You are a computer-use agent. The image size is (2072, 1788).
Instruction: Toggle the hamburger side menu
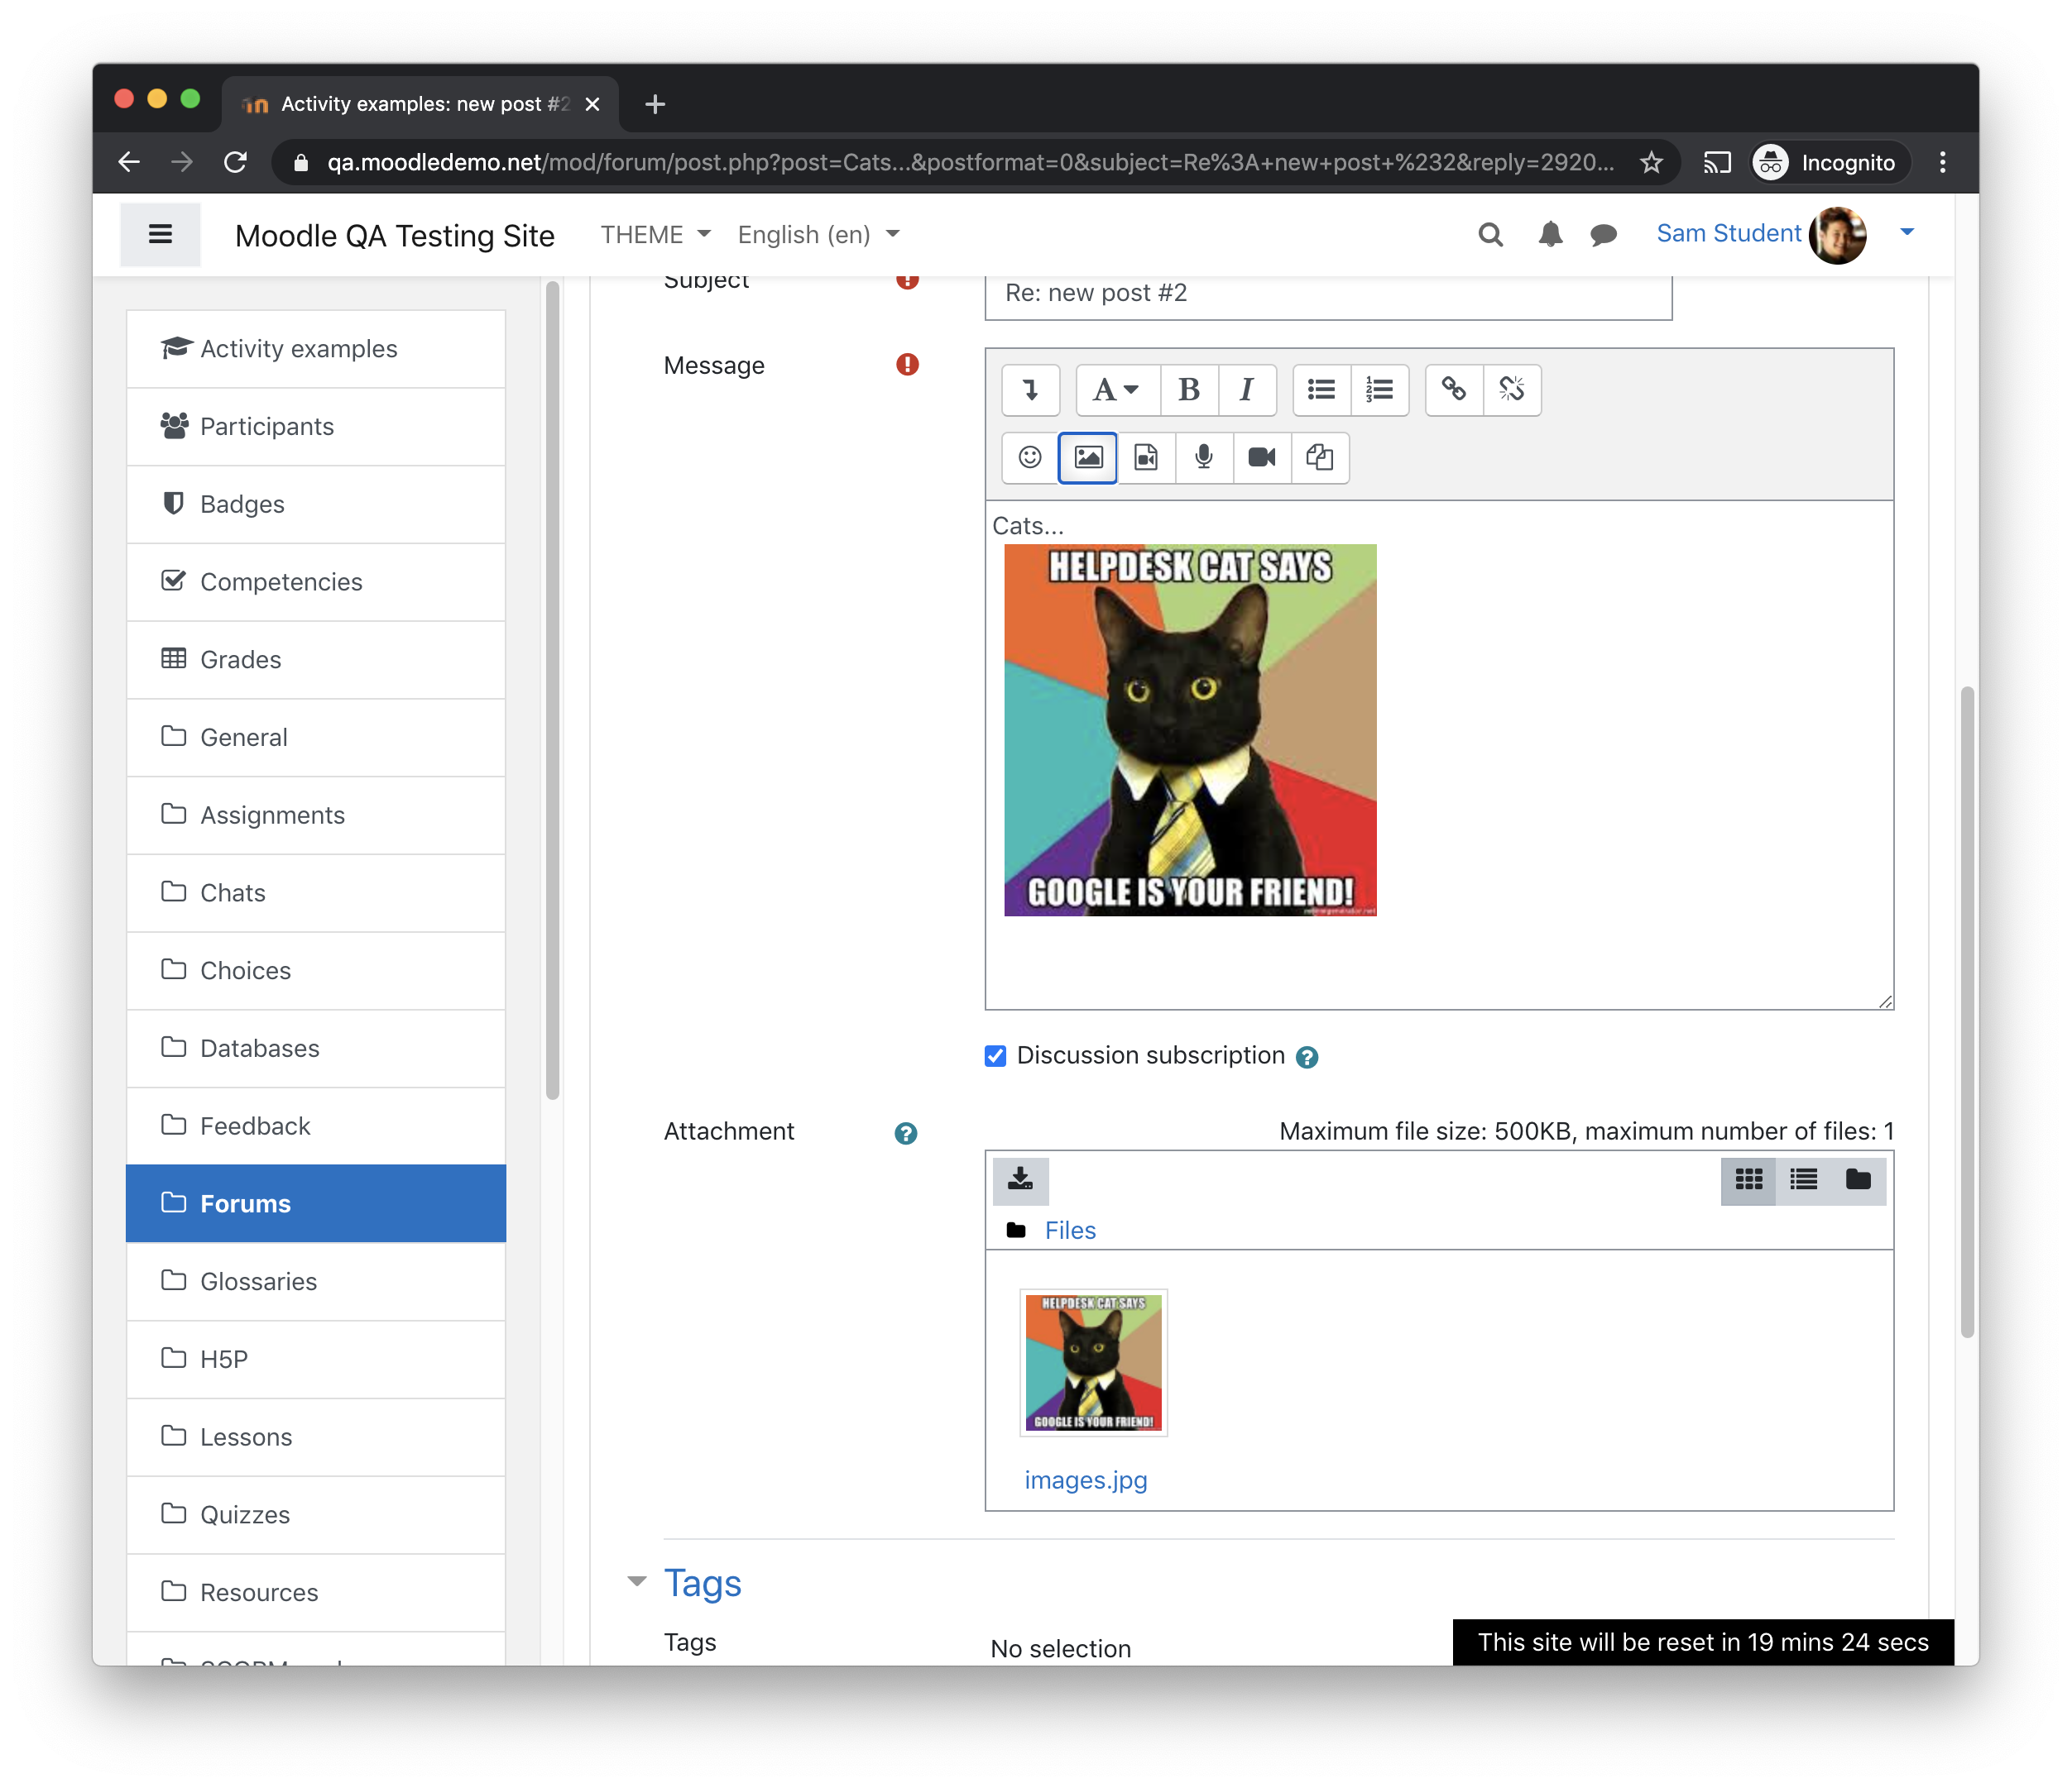point(160,235)
